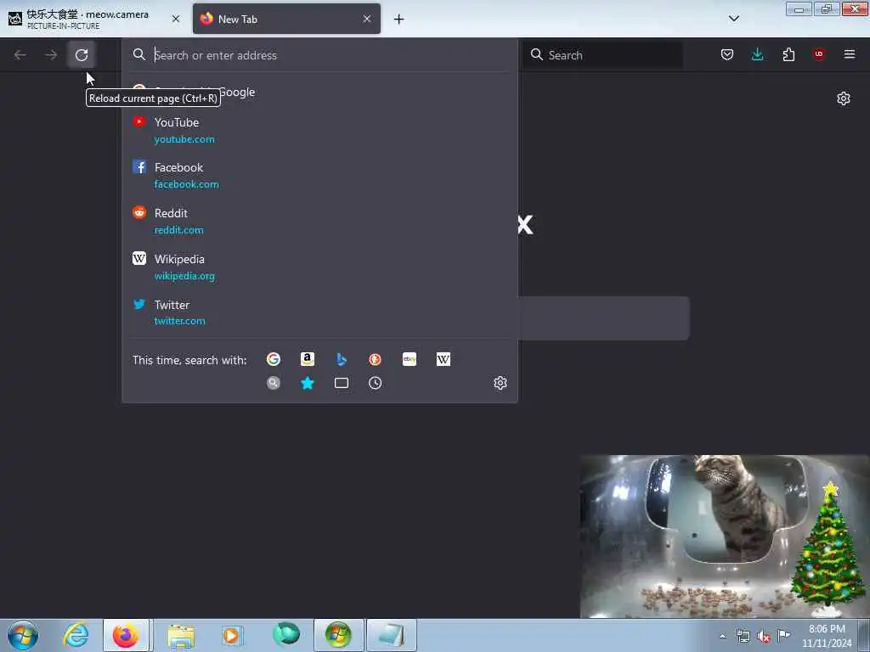Open Windows Explorer folder on taskbar
Viewport: 870px width, 652px height.
tap(181, 635)
